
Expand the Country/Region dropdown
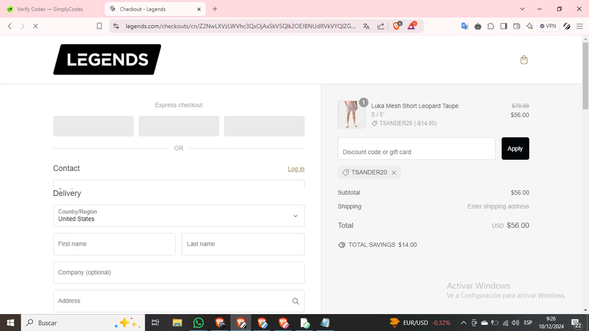[179, 216]
